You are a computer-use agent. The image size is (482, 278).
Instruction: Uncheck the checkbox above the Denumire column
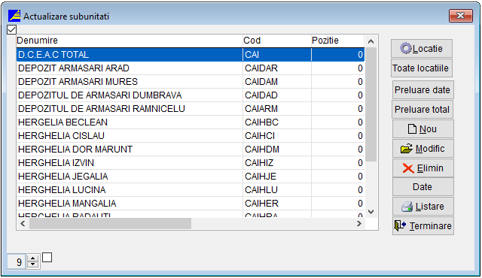point(12,30)
